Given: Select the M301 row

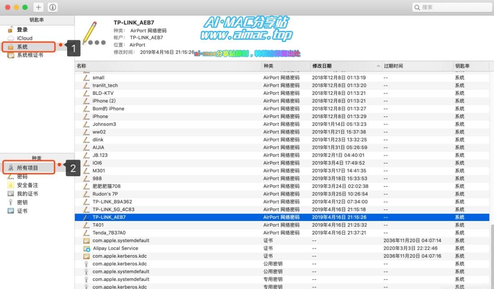Looking at the screenshot, I should pyautogui.click(x=282, y=170).
